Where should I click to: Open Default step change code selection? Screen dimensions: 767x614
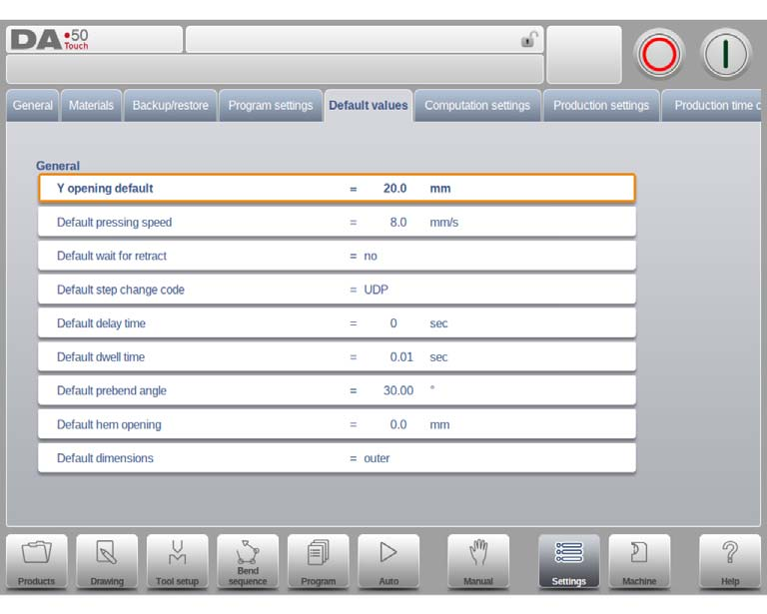click(x=337, y=290)
